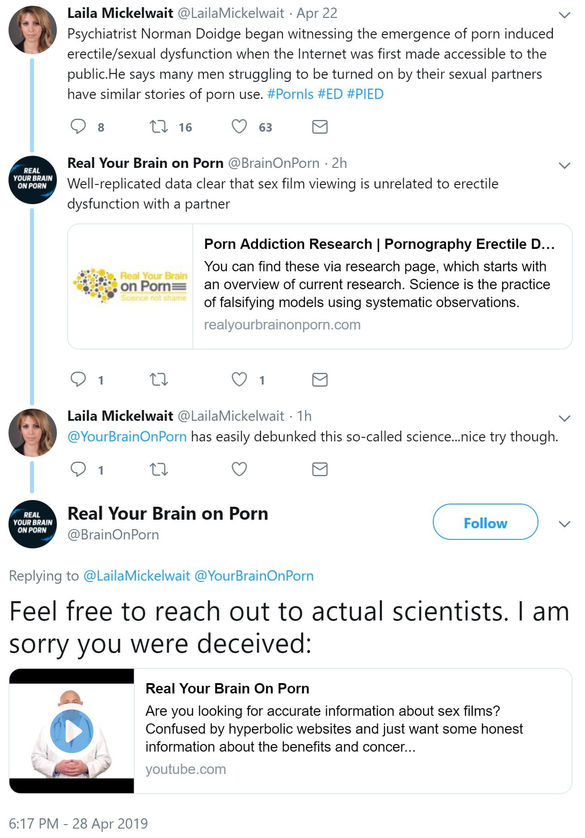
Task: Open the chevron menu beside Follow button
Action: (565, 524)
